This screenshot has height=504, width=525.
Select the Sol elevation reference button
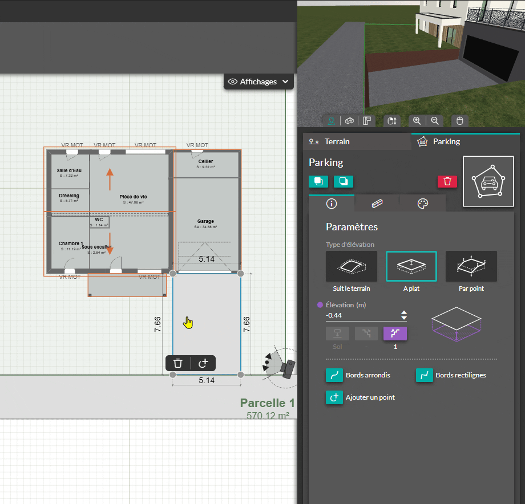pos(337,334)
